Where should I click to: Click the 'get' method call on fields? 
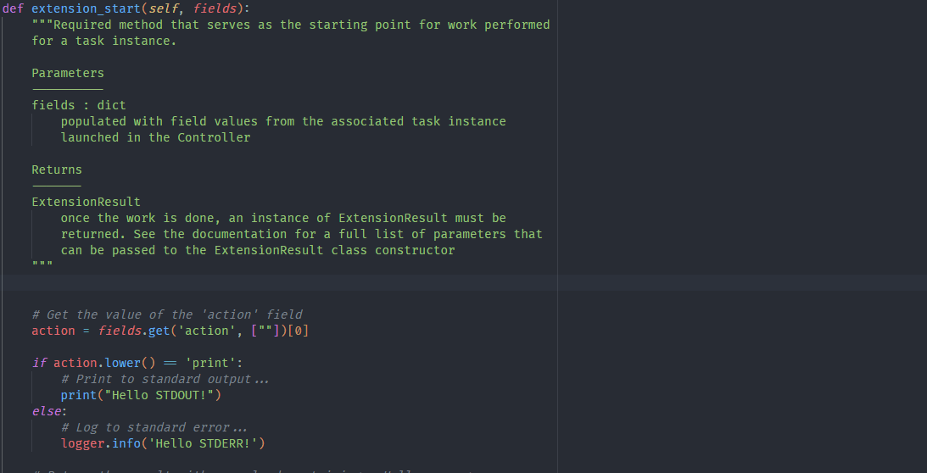click(159, 331)
